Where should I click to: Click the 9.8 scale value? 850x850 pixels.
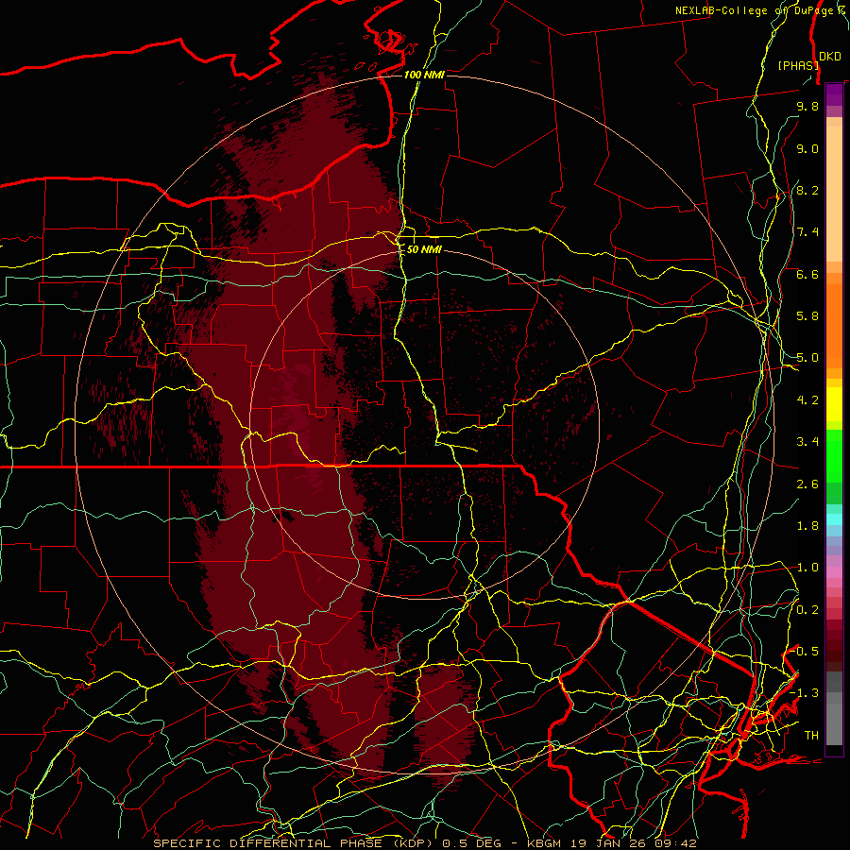pyautogui.click(x=807, y=106)
